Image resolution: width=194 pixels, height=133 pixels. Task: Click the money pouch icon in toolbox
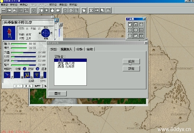(x=142, y=24)
